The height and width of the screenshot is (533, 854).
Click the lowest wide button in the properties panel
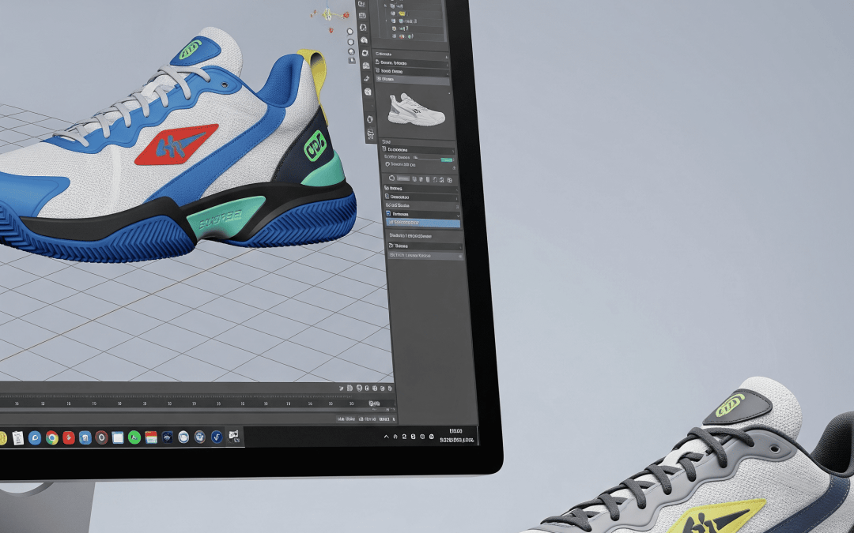(426, 256)
